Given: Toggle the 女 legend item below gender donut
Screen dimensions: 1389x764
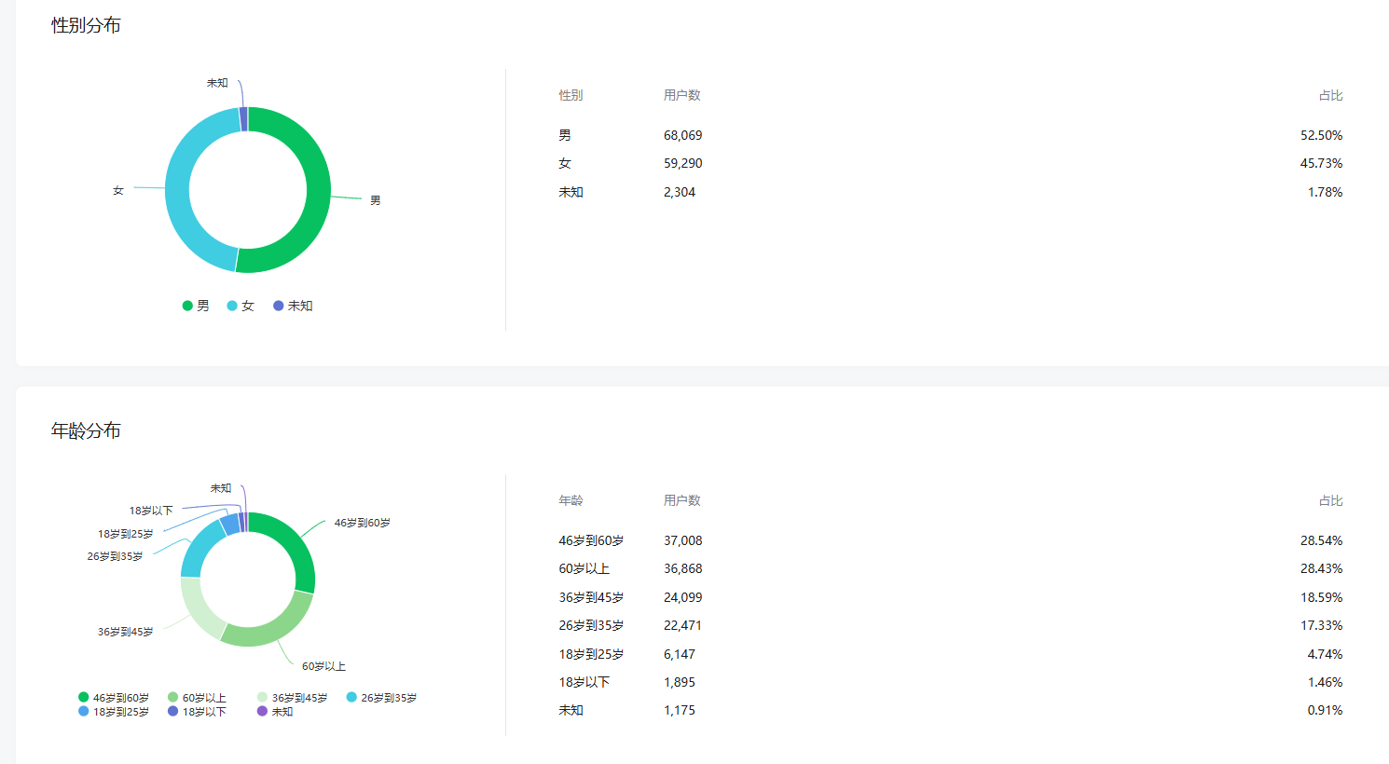Looking at the screenshot, I should coord(241,306).
